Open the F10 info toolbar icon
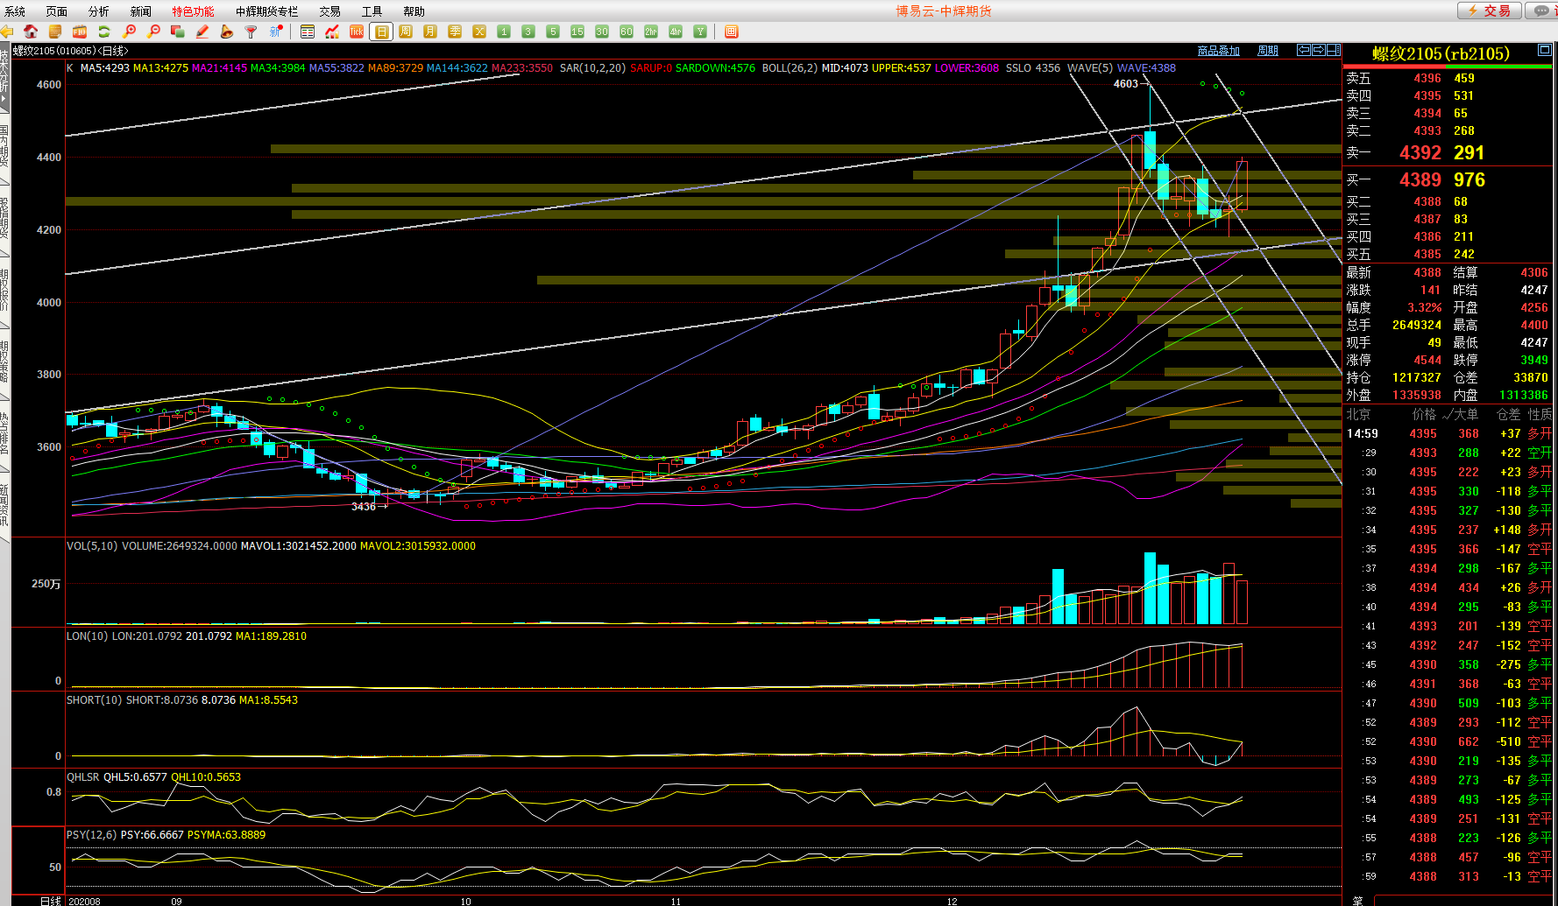The height and width of the screenshot is (906, 1558). coord(80,32)
